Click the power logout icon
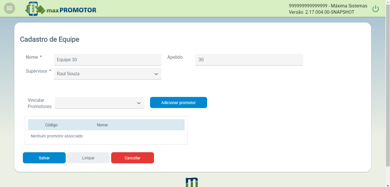The height and width of the screenshot is (187, 390). (x=375, y=9)
